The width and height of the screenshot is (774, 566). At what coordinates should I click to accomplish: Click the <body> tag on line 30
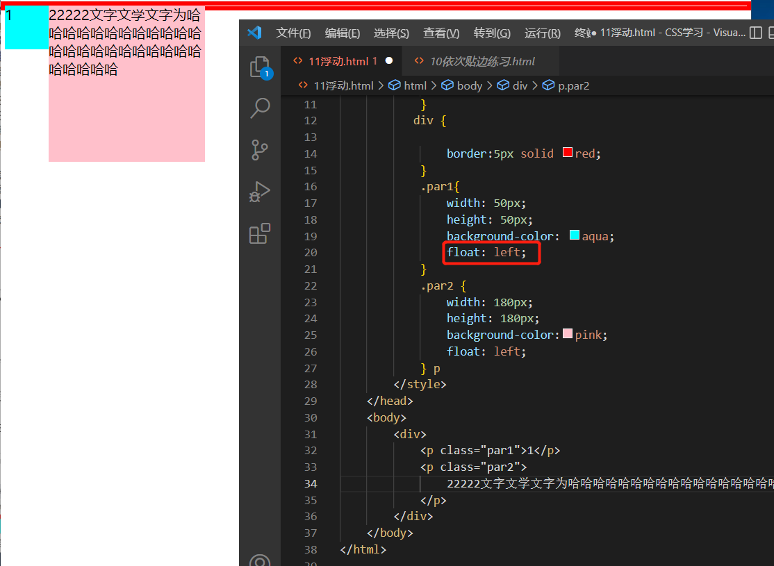(x=386, y=417)
